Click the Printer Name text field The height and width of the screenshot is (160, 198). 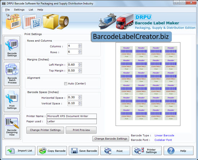coord(72,116)
